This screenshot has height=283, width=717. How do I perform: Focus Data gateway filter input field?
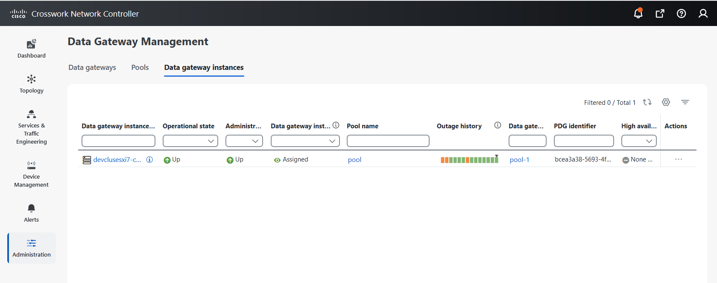pyautogui.click(x=527, y=141)
